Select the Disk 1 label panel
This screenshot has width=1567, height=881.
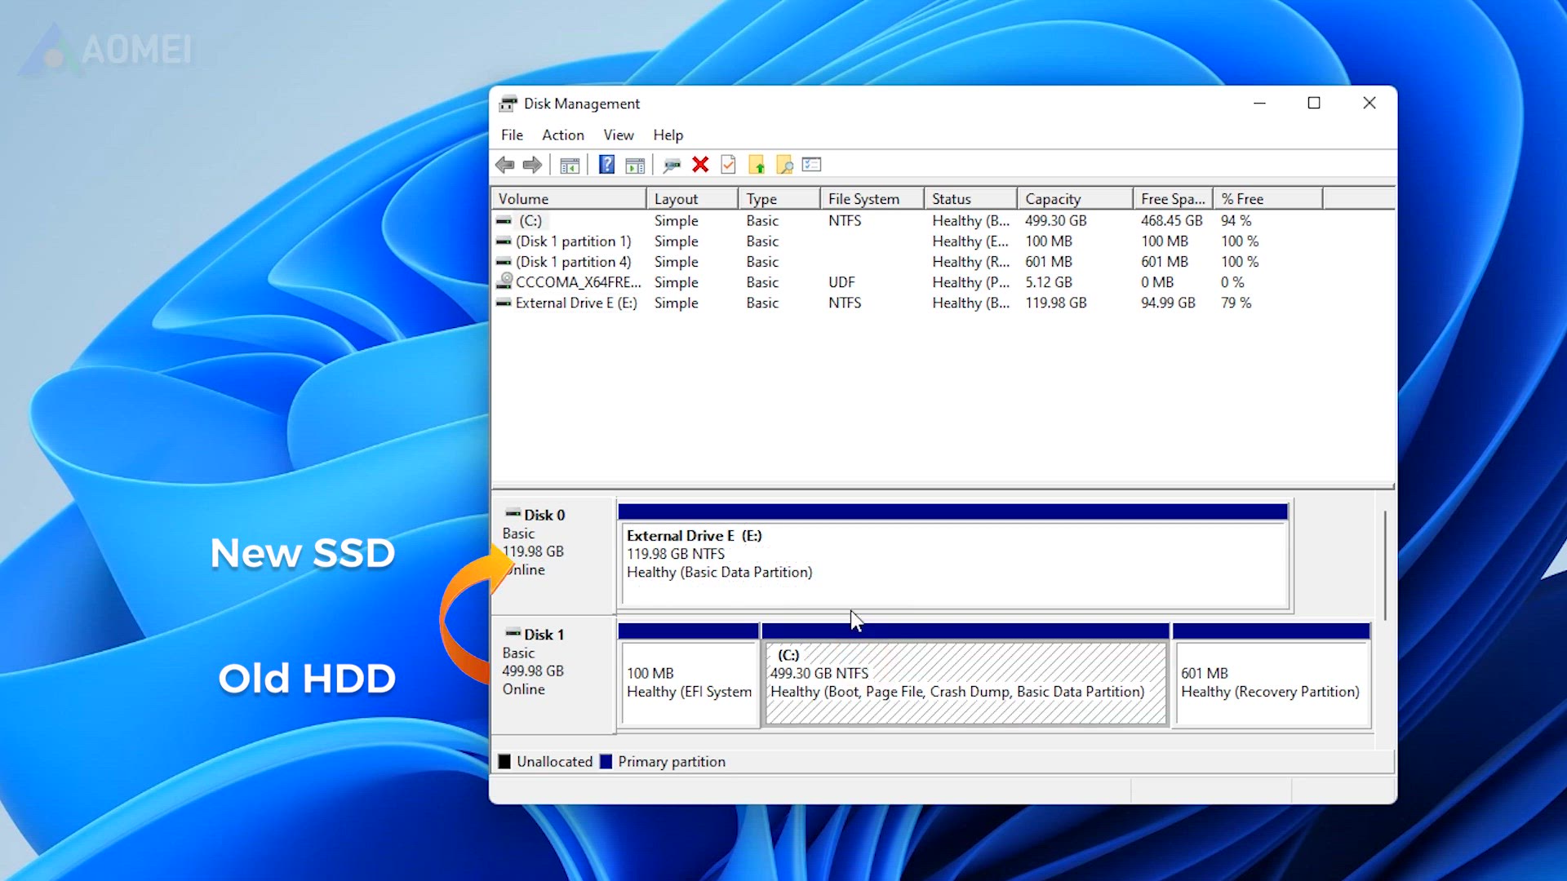pyautogui.click(x=553, y=674)
